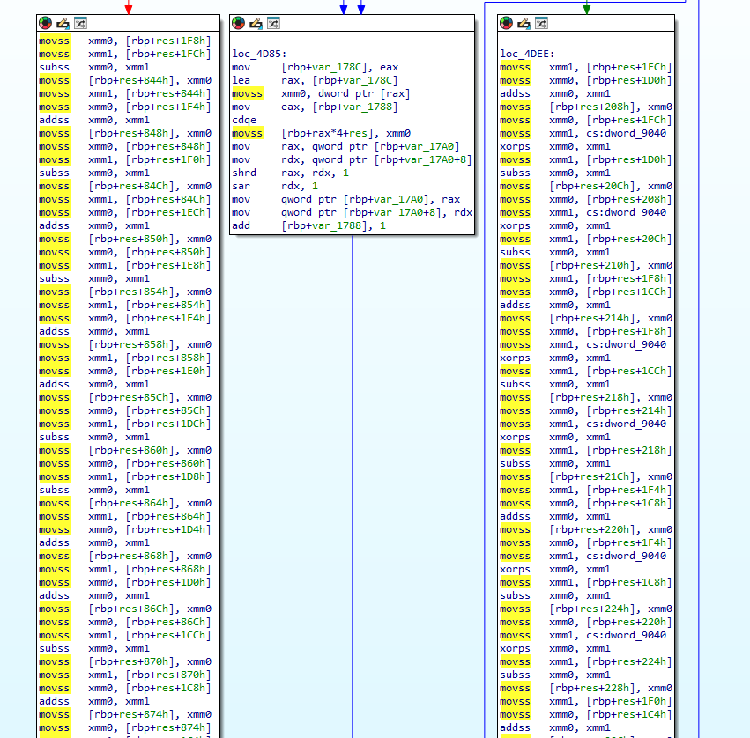Click line 'movss [rbp+res+20Ch], xmm0'
This screenshot has width=750, height=738.
point(586,187)
